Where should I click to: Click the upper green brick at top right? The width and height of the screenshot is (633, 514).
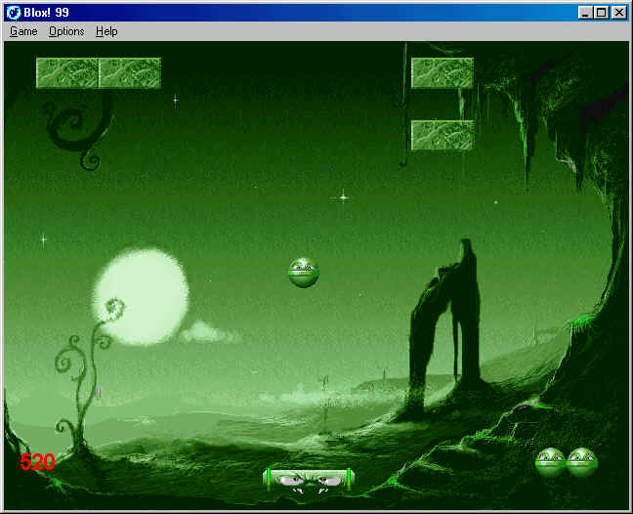click(x=443, y=73)
